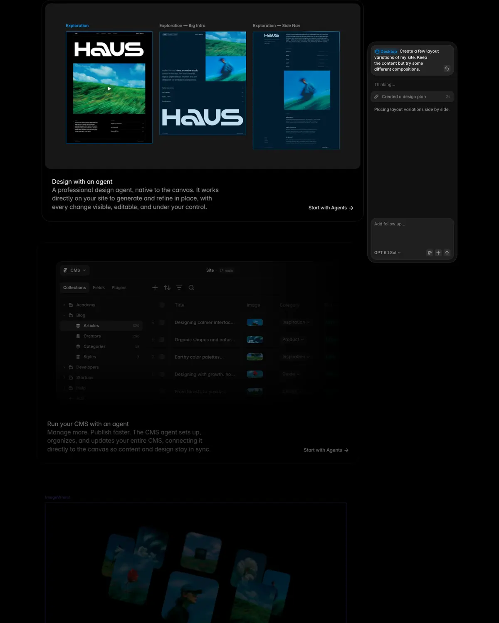
Task: Click the Exploration frame label
Action: [x=77, y=26]
